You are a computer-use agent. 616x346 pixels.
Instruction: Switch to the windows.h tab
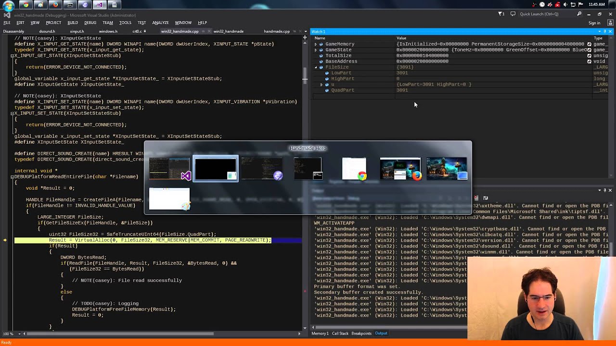click(x=108, y=31)
